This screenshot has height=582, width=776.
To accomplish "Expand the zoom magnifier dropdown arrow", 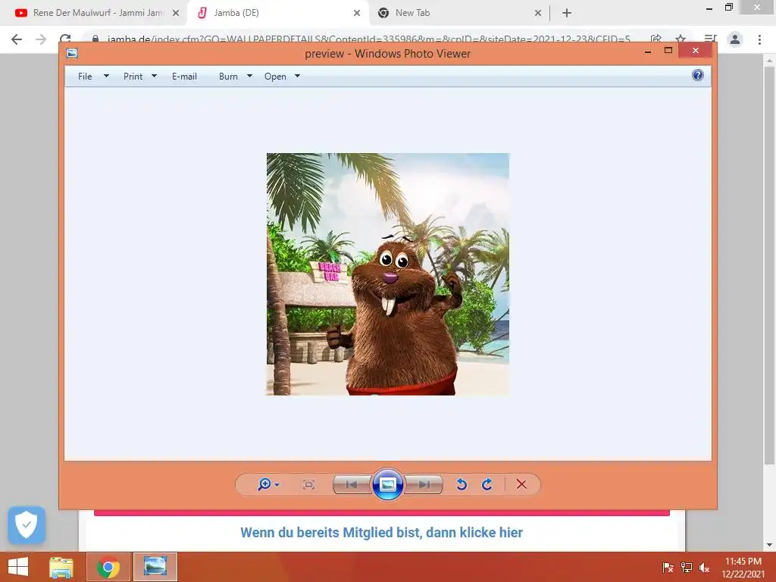I will pos(277,484).
